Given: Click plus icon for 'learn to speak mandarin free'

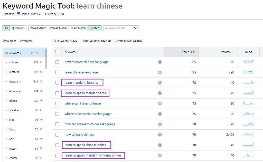Looking at the screenshot, I should pos(160,93).
